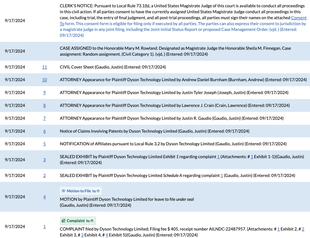The image size is (310, 238).
Task: Open docket entry 4 motion link
Action: 44,197
